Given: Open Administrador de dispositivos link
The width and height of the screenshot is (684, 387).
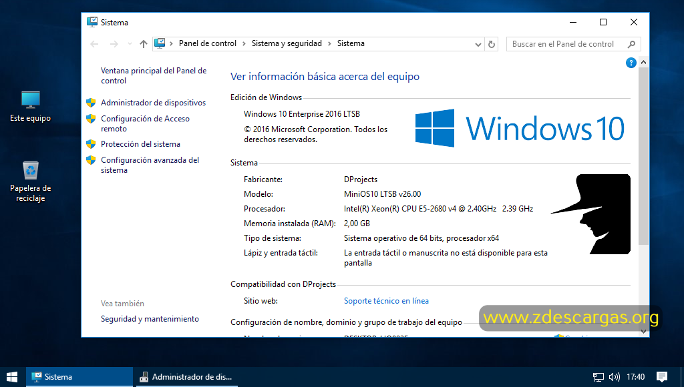Looking at the screenshot, I should 153,102.
